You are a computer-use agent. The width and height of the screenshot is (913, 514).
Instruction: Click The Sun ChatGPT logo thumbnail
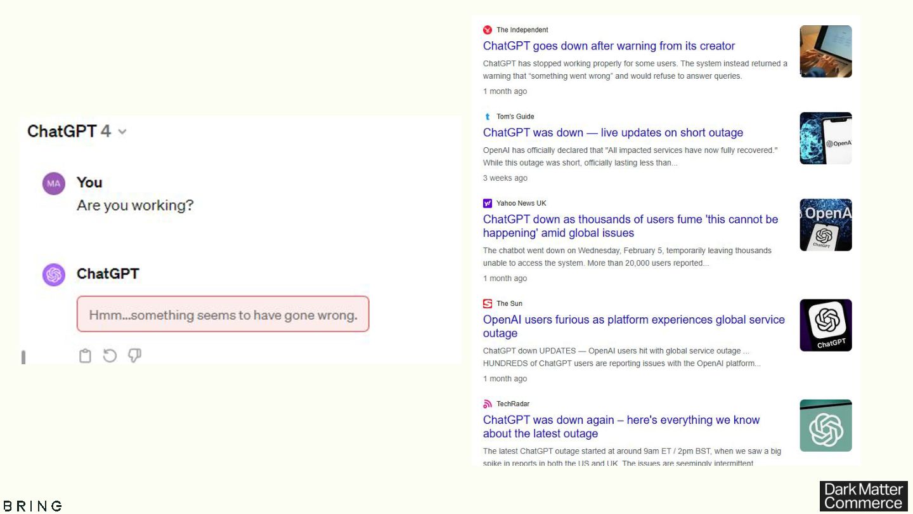tap(826, 326)
